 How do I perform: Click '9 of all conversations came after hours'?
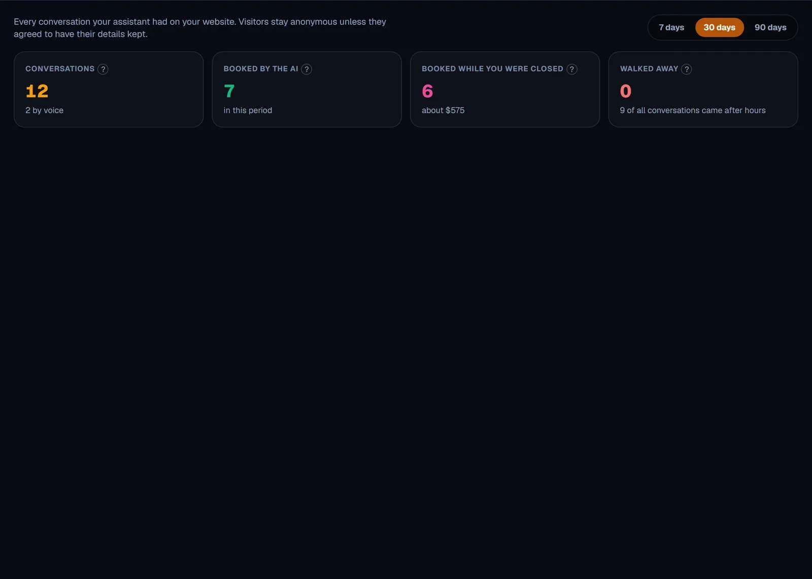[x=693, y=111]
